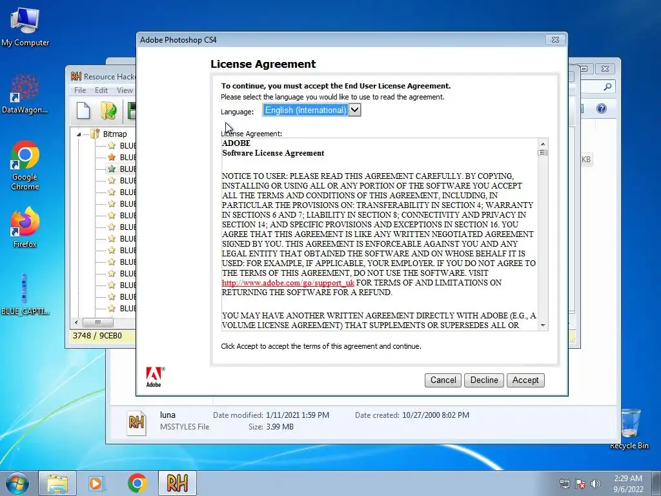The width and height of the screenshot is (661, 496).
Task: Click status text 3748 / 9CEB0
Action: click(x=97, y=336)
